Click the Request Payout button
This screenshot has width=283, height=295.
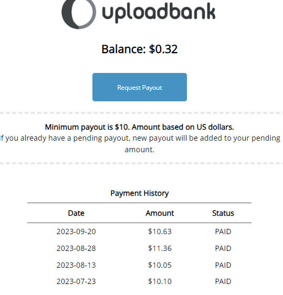pyautogui.click(x=140, y=87)
